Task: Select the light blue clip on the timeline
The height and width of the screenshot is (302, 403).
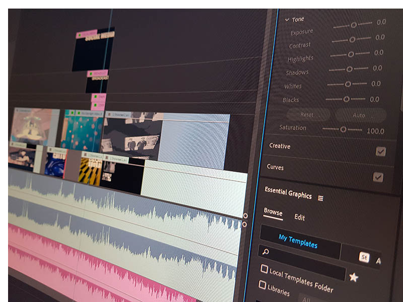Action: pos(193,141)
